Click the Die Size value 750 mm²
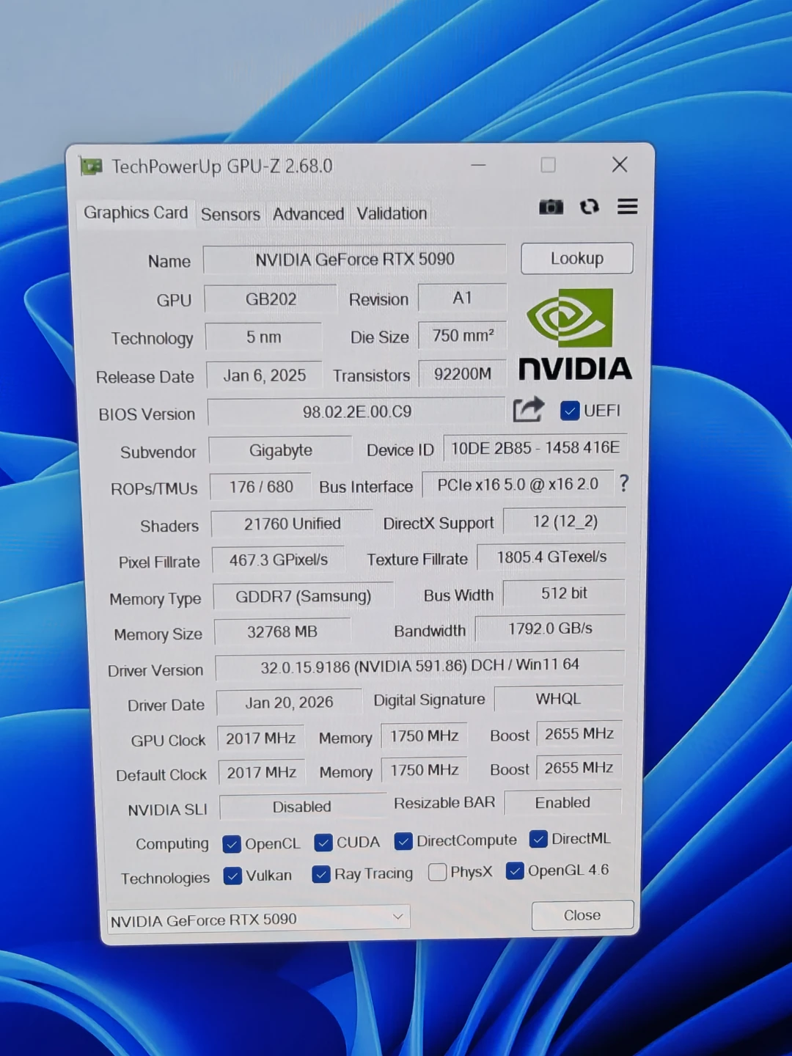The width and height of the screenshot is (792, 1056). click(463, 336)
